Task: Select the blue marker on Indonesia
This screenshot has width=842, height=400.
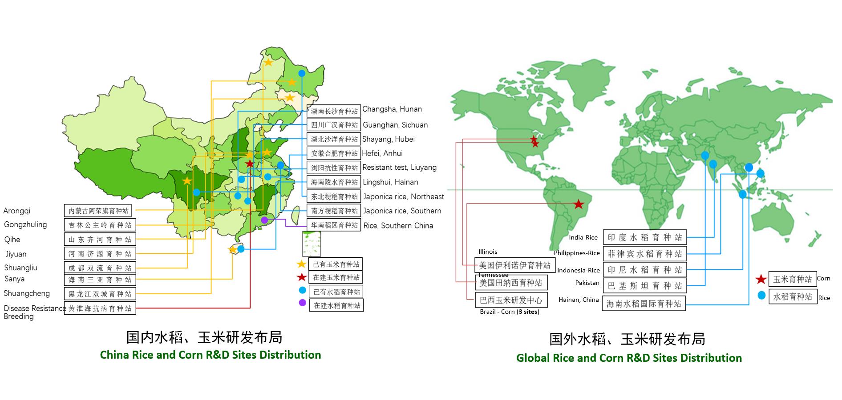Action: pos(742,194)
